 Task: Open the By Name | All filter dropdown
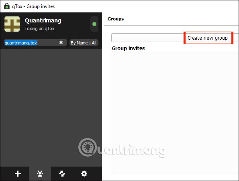click(84, 43)
